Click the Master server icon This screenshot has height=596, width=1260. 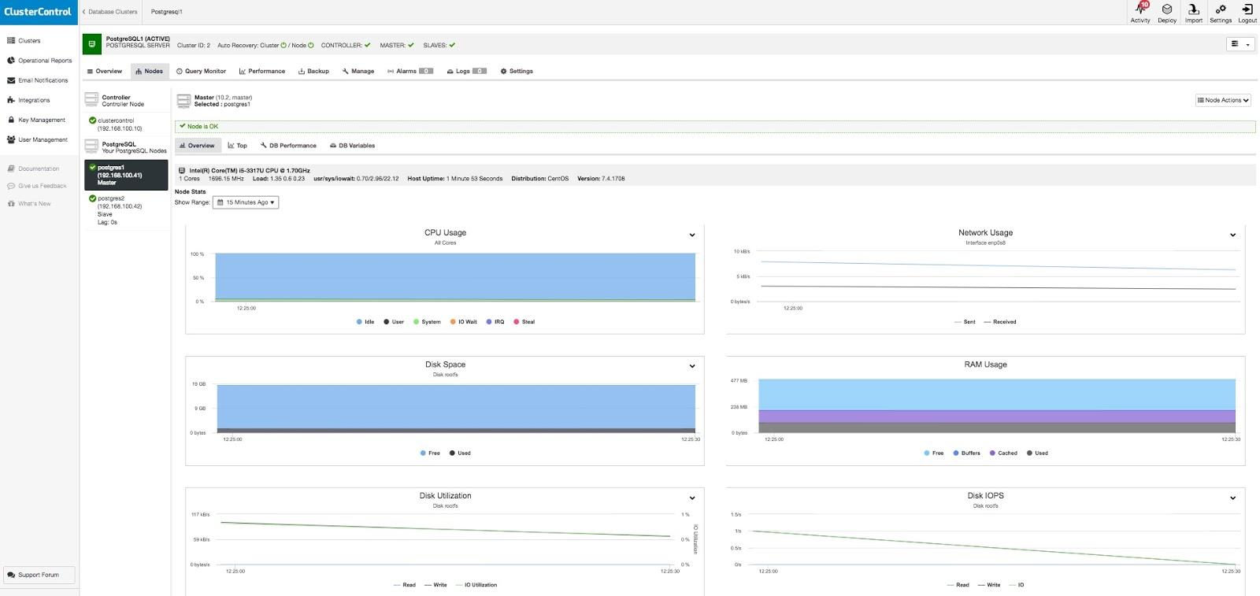tap(183, 101)
